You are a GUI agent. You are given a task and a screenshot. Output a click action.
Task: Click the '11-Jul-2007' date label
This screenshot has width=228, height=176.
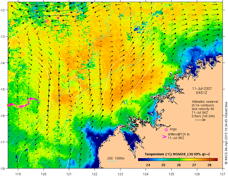[x=202, y=89]
